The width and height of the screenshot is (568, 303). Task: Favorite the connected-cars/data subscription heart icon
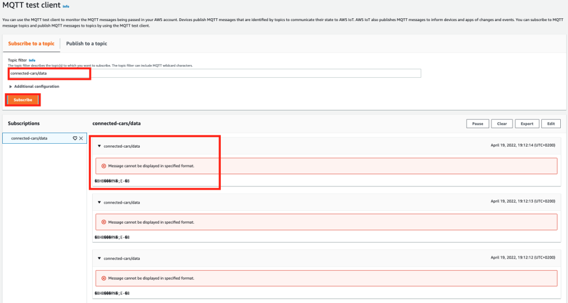tap(75, 138)
